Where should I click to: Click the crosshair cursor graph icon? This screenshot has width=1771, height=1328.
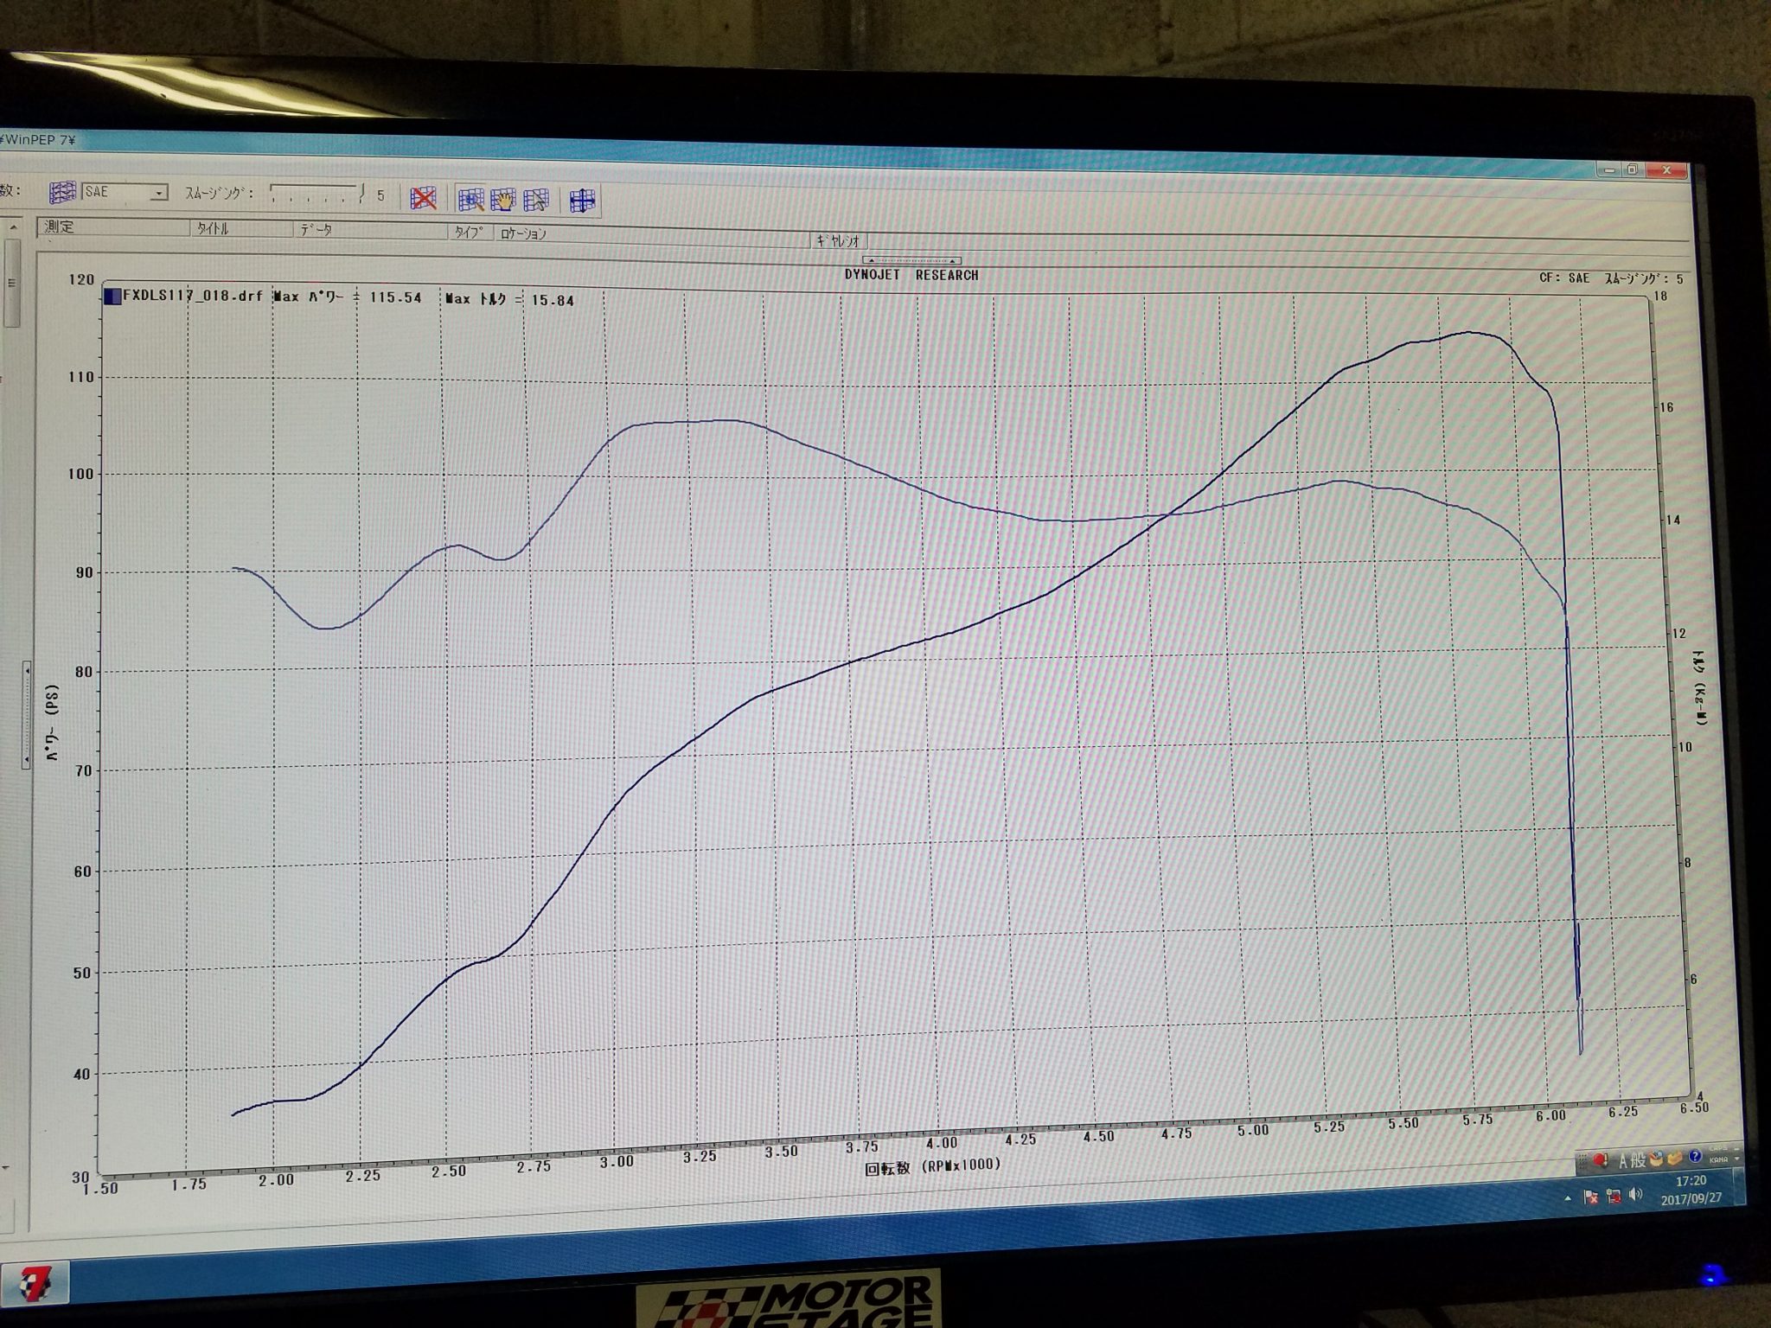[582, 201]
